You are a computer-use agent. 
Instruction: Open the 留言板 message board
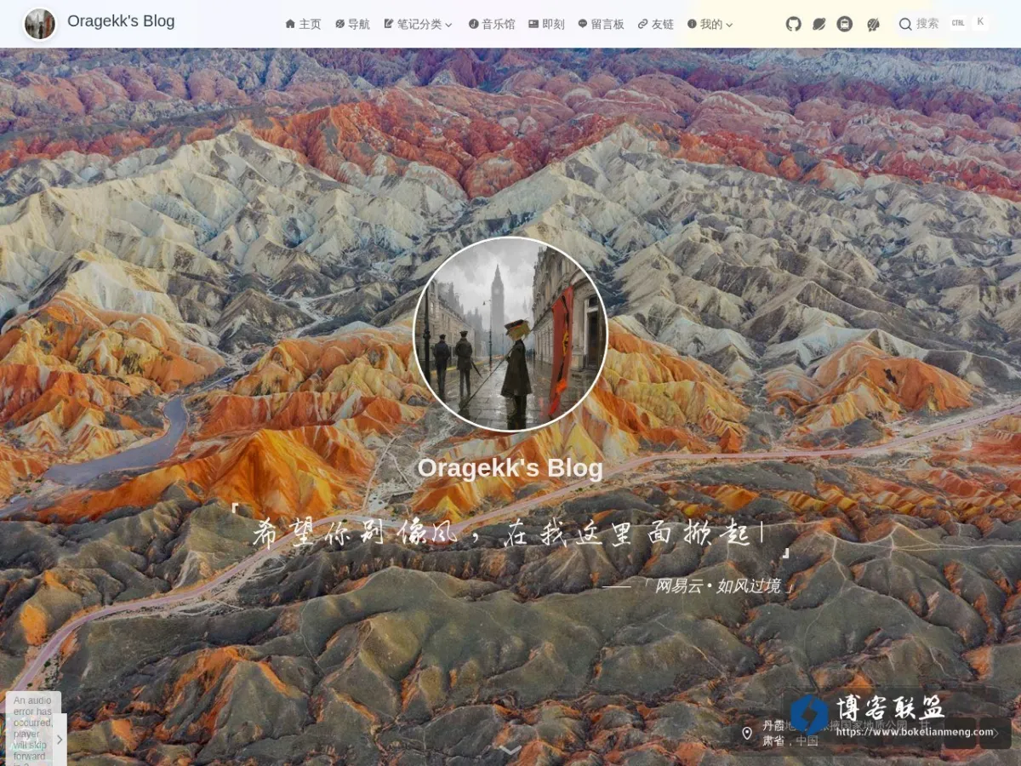(x=601, y=24)
